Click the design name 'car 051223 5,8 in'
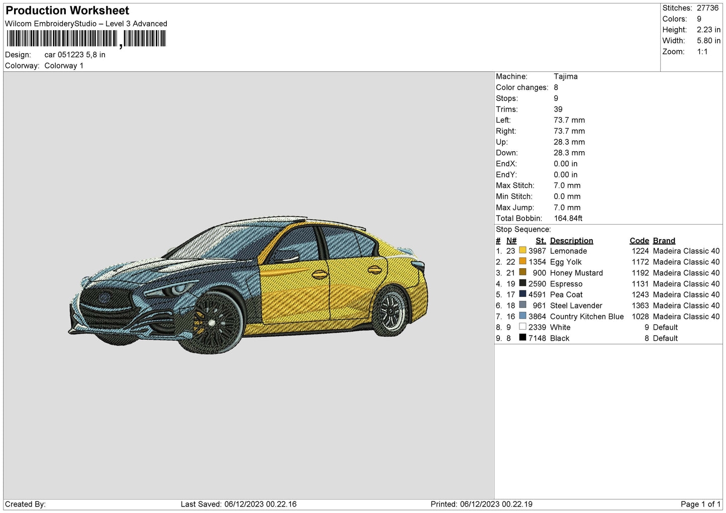 tap(75, 55)
